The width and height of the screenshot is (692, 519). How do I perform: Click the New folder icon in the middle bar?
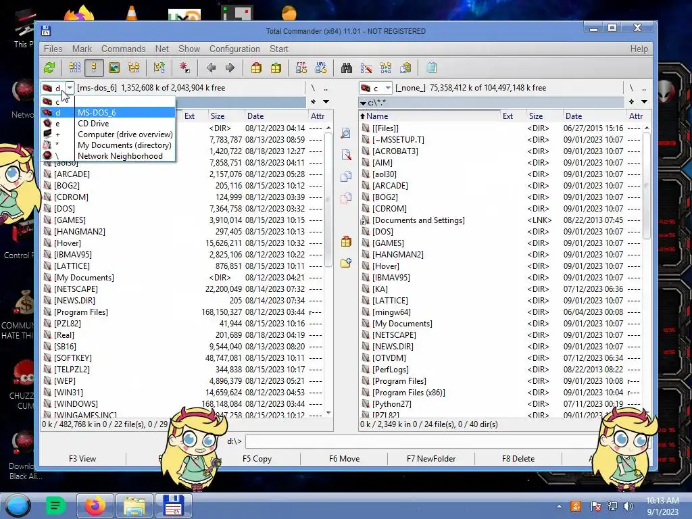(x=346, y=263)
